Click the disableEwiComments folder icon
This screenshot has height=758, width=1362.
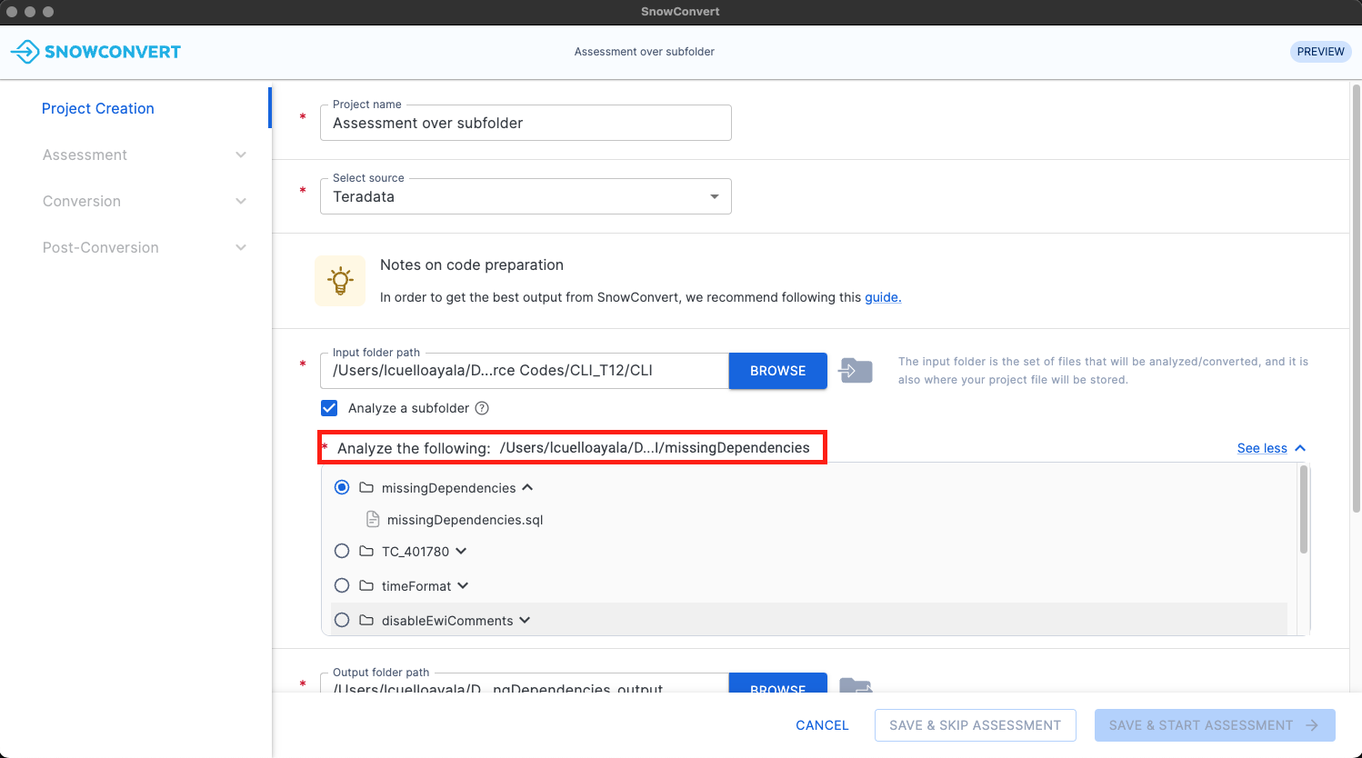tap(366, 621)
